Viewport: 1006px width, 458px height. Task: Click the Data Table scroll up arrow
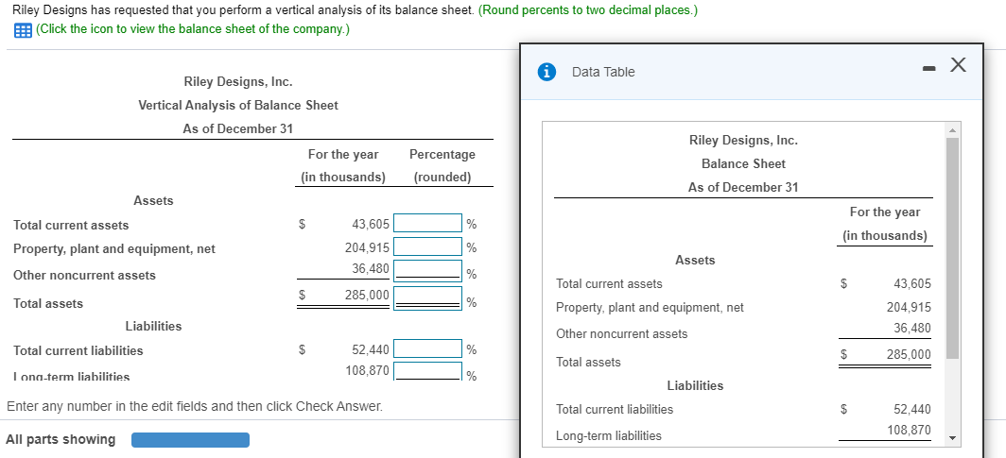pos(952,130)
